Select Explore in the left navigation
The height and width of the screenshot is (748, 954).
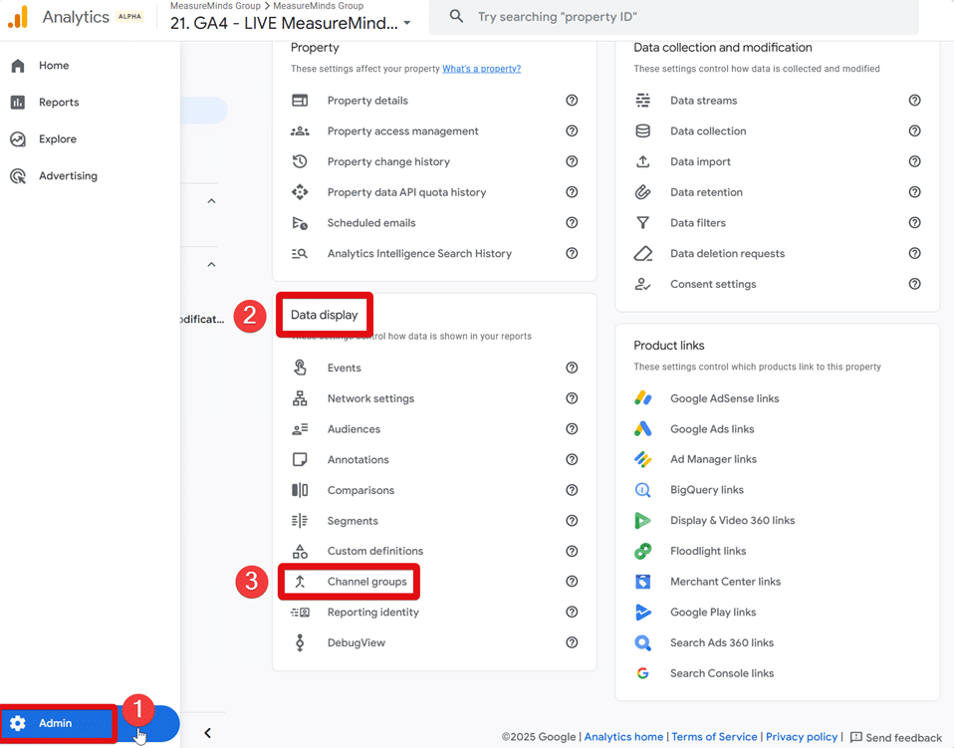coord(58,138)
